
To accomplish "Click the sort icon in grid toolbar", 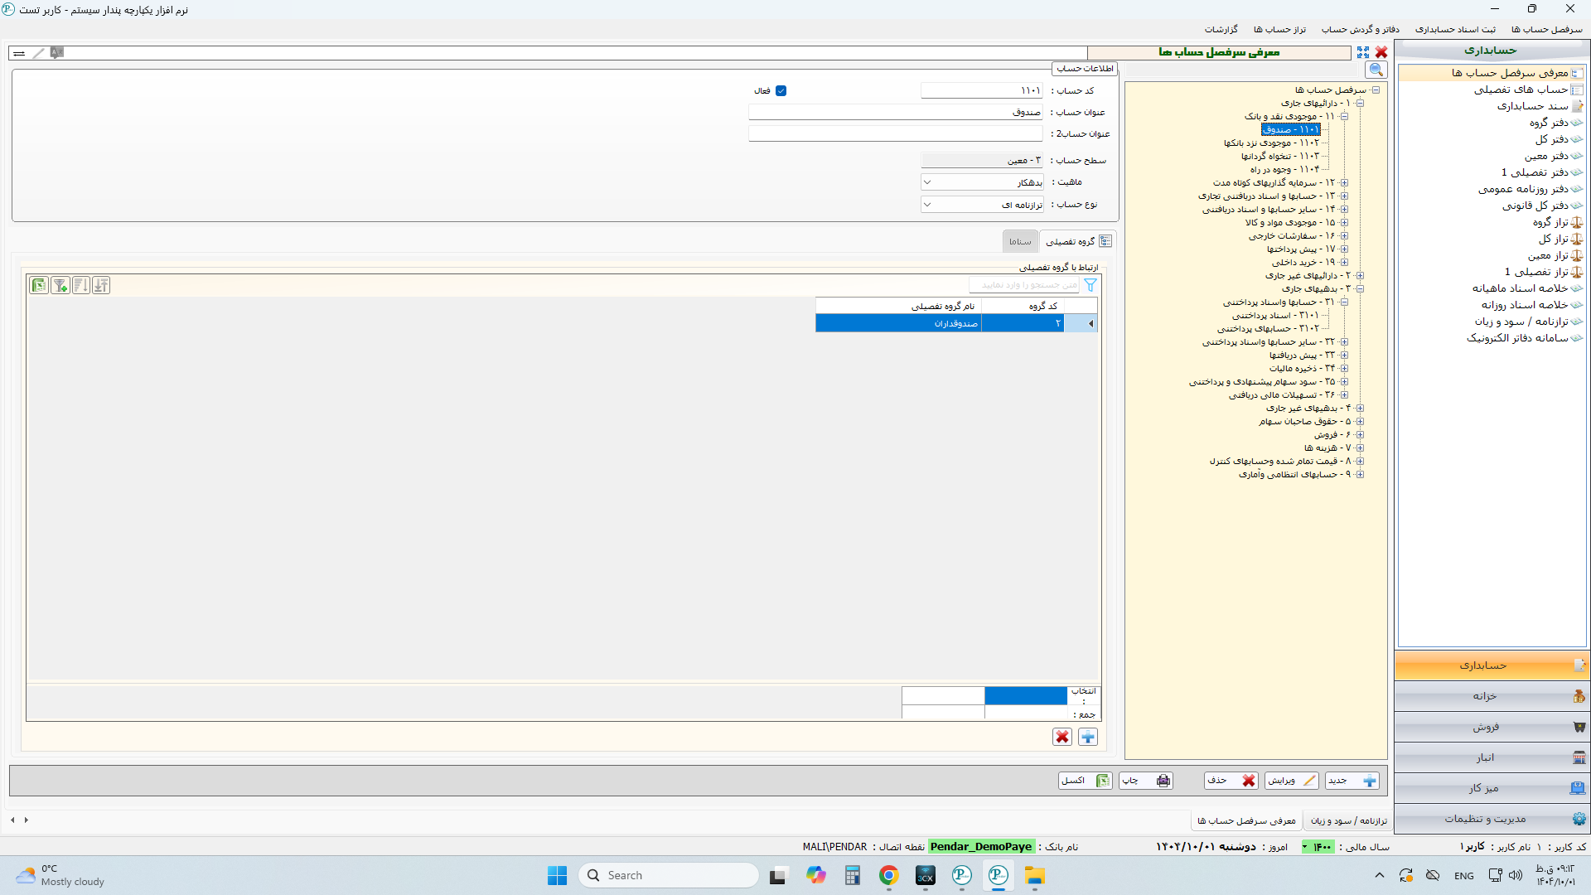I will (80, 285).
